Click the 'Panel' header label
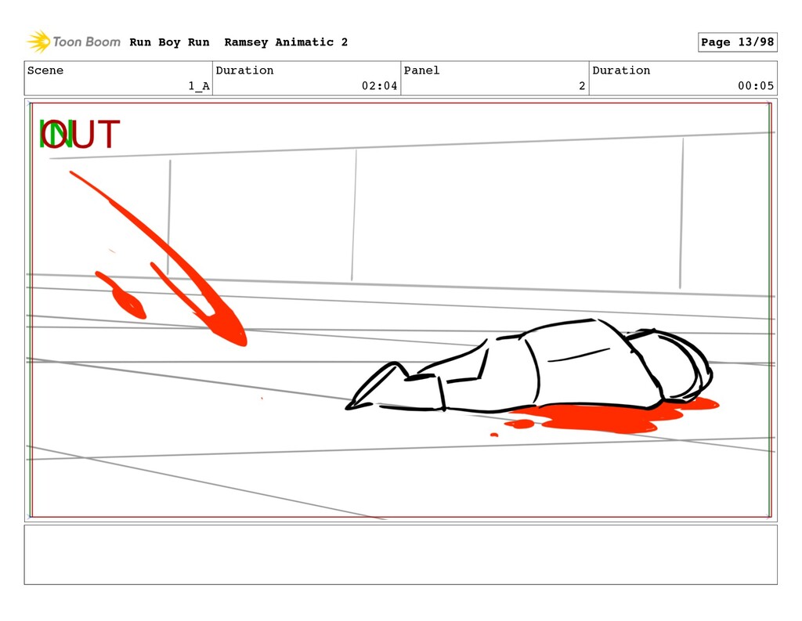 pyautogui.click(x=421, y=70)
